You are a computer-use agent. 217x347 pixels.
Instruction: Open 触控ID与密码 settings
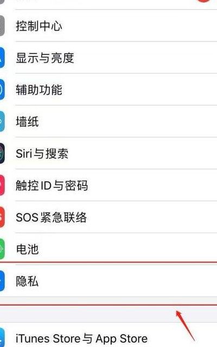pos(108,185)
